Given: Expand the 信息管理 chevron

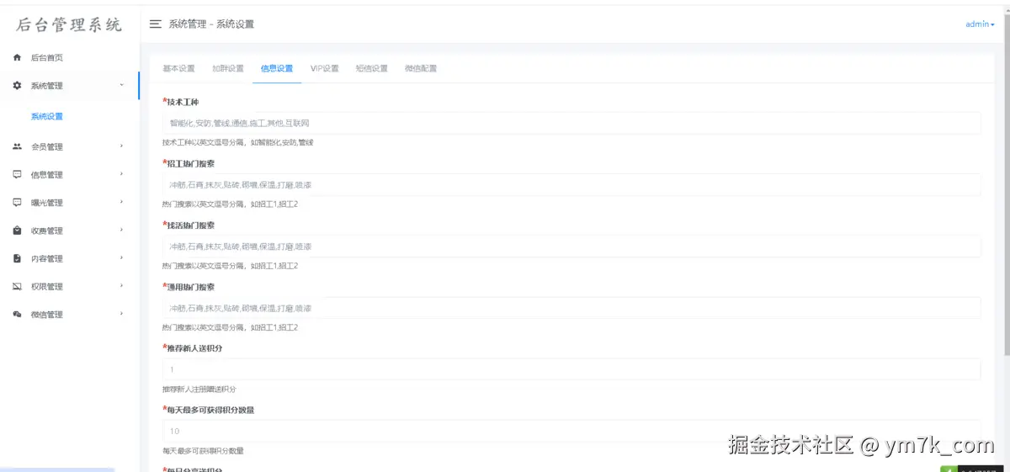Looking at the screenshot, I should [122, 174].
